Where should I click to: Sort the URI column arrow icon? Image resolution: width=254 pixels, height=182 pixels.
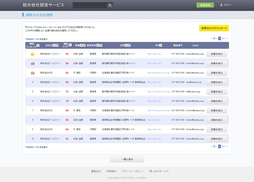click(x=161, y=45)
